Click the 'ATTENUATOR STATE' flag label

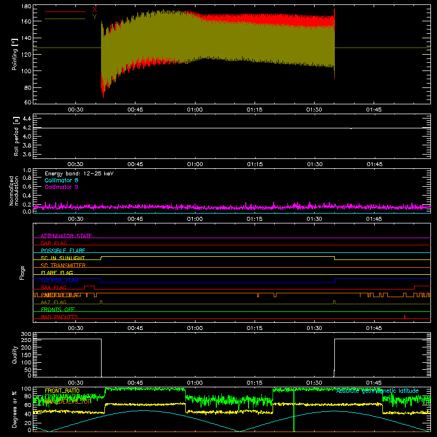tap(66, 236)
